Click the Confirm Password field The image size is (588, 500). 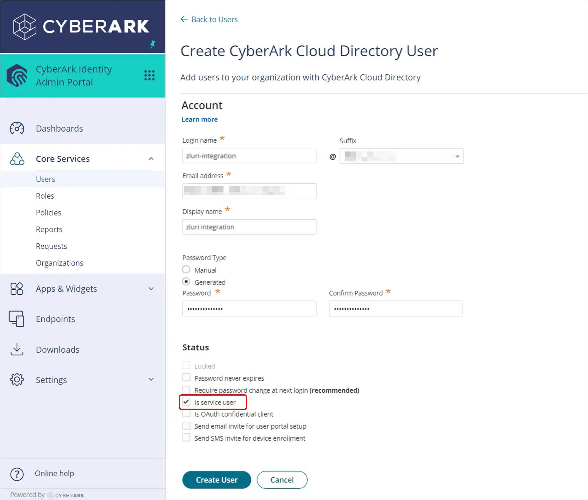click(x=396, y=309)
